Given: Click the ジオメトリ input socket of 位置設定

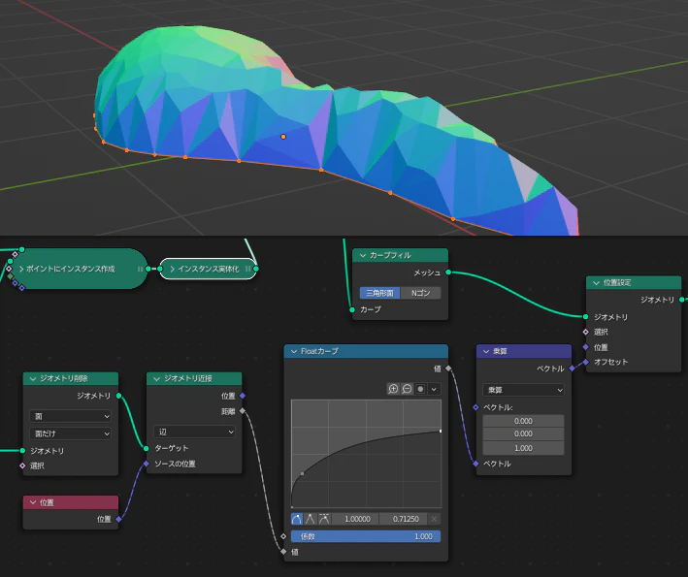Looking at the screenshot, I should [586, 316].
